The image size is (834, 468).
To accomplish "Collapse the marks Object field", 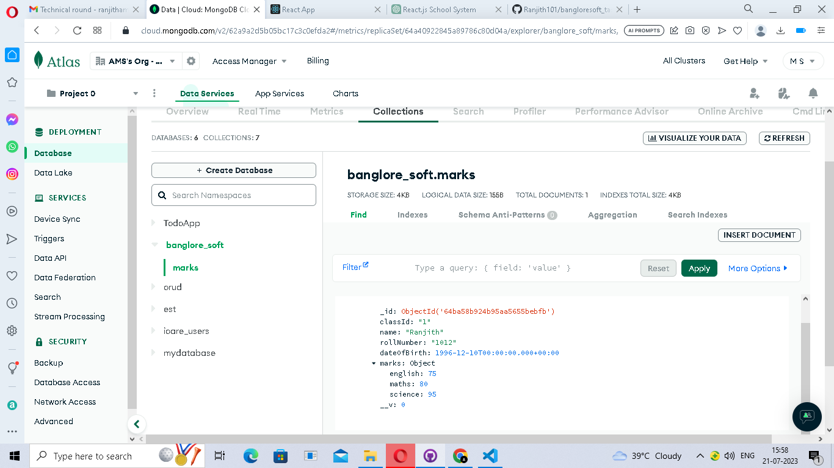I will pos(374,363).
